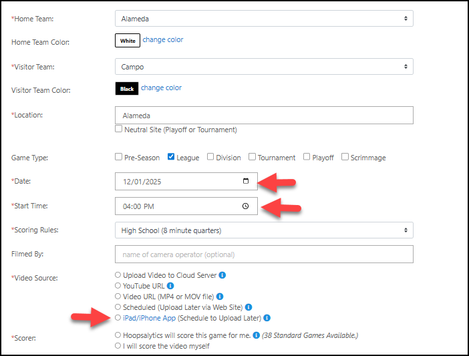Uncheck the League game type checkbox
This screenshot has height=356, width=469.
pos(171,157)
